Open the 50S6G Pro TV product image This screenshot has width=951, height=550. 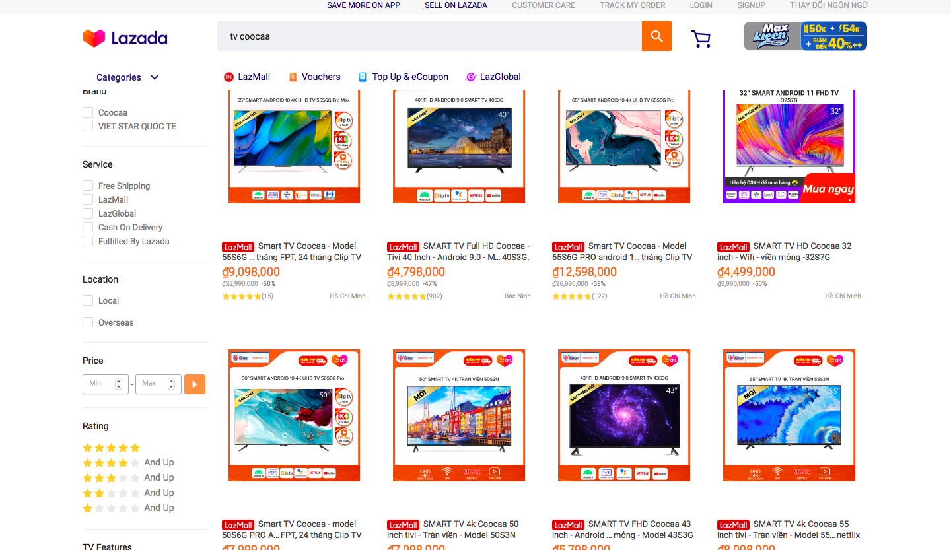tap(294, 415)
